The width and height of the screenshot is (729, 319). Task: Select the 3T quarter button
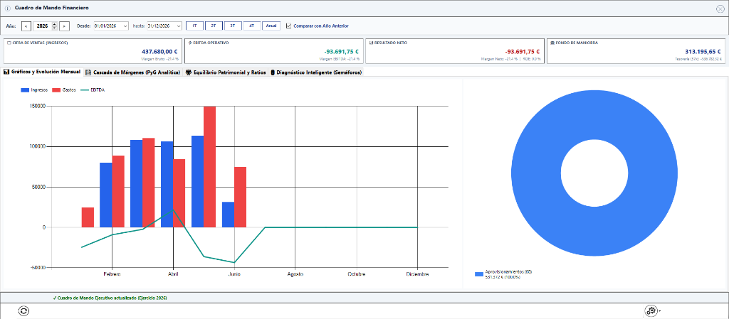[x=233, y=26]
